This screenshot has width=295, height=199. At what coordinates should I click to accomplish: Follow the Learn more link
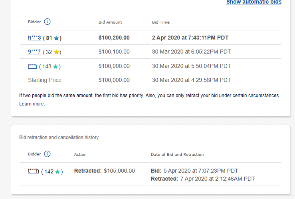pos(32,104)
